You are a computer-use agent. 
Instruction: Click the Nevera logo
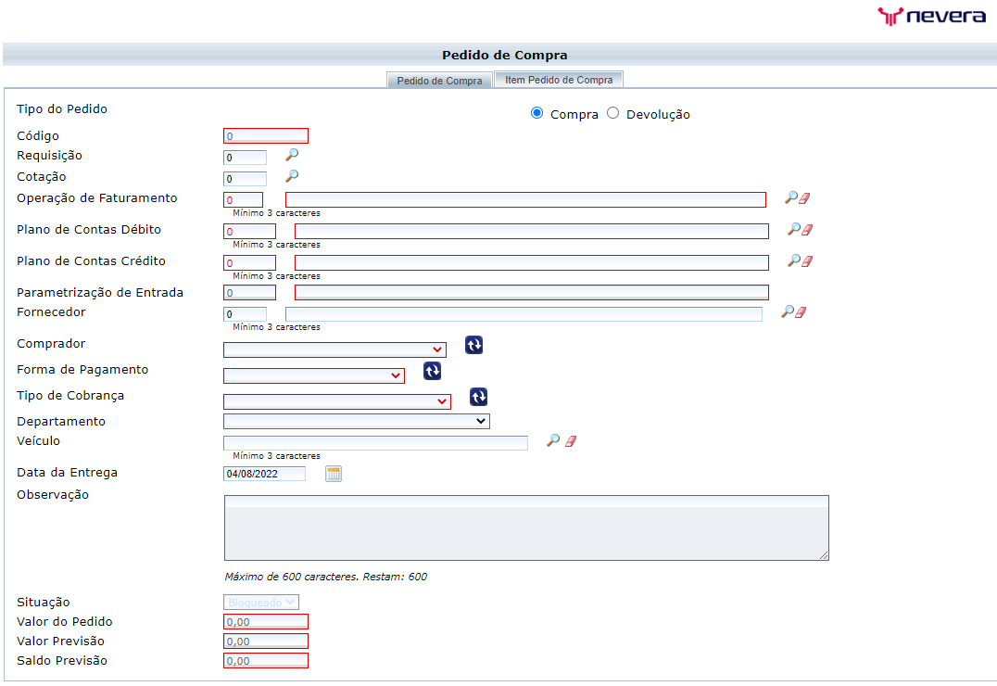[929, 16]
